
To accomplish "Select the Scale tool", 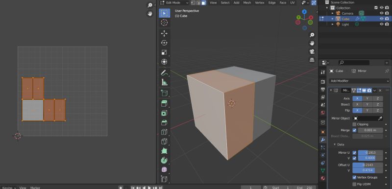I will 164,52.
